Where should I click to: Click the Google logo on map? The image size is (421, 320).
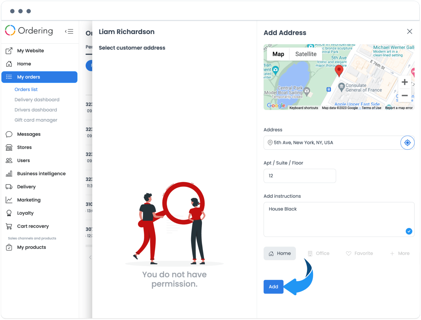276,105
